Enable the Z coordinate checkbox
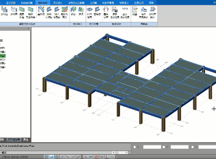The image size is (216, 159). point(192,147)
